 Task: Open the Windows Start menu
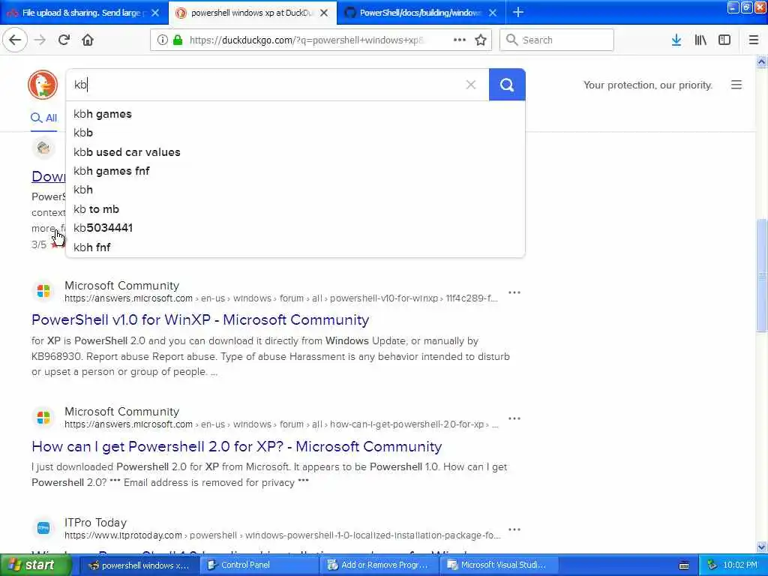[36, 565]
